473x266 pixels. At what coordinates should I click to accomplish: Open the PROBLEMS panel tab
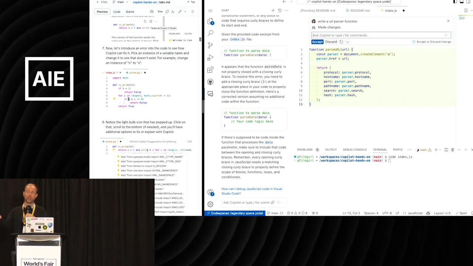point(305,150)
